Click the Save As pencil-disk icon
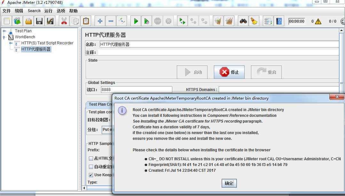Viewport: 345px width, 196px height. coord(50,21)
